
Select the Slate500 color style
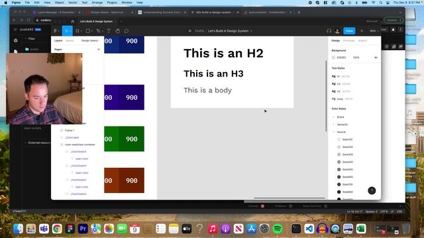[x=344, y=169]
